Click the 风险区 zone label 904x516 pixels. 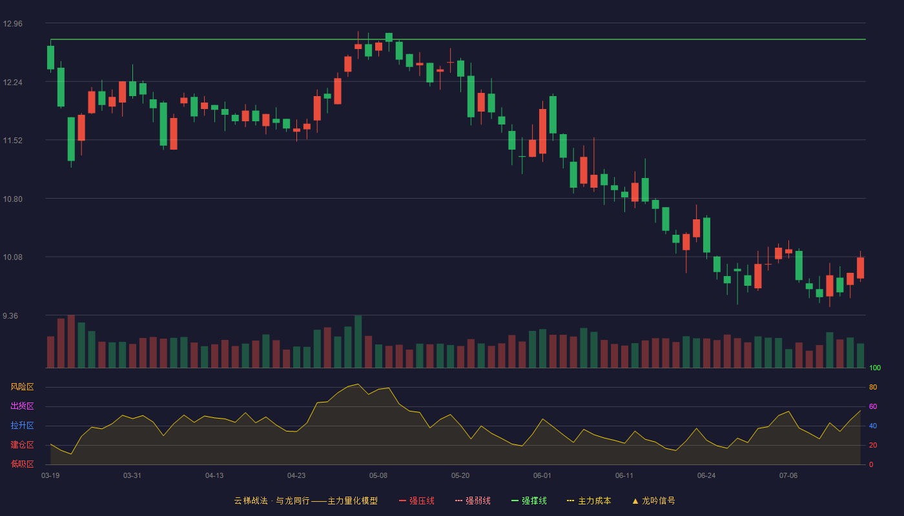click(x=22, y=387)
